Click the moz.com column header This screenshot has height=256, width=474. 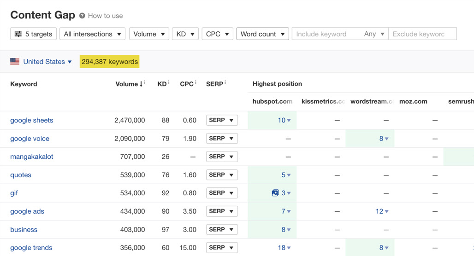pos(413,101)
